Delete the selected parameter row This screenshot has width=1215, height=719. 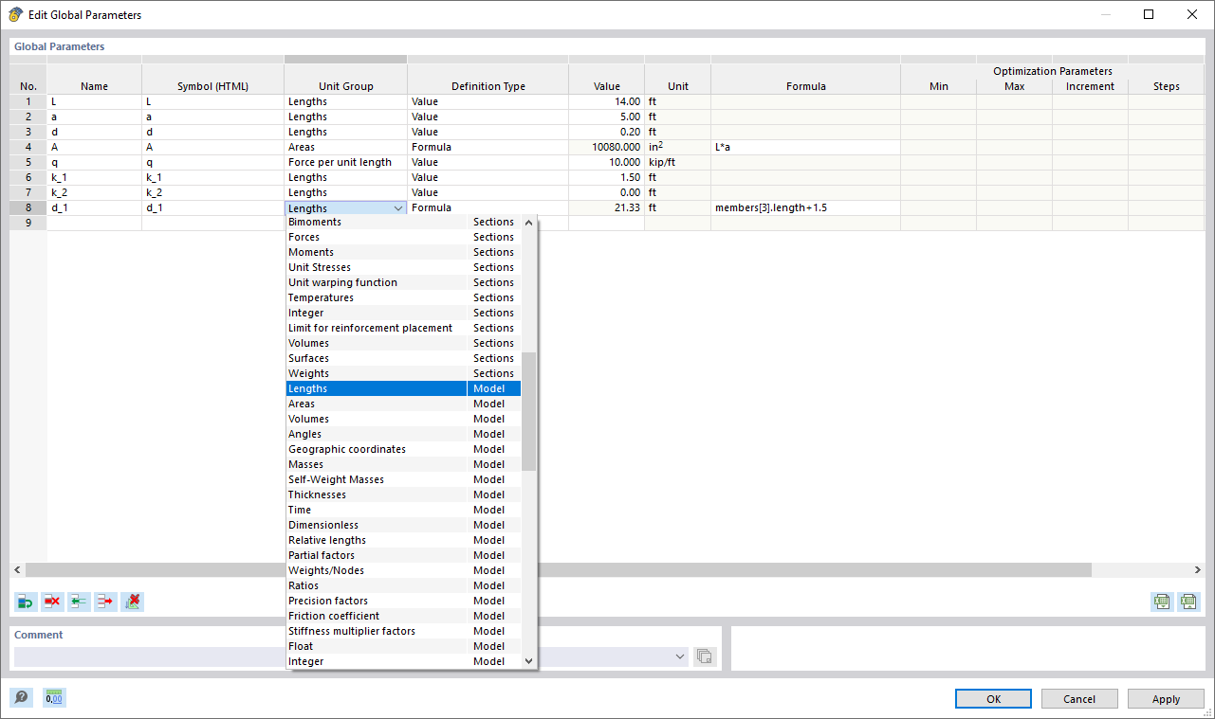tap(52, 602)
